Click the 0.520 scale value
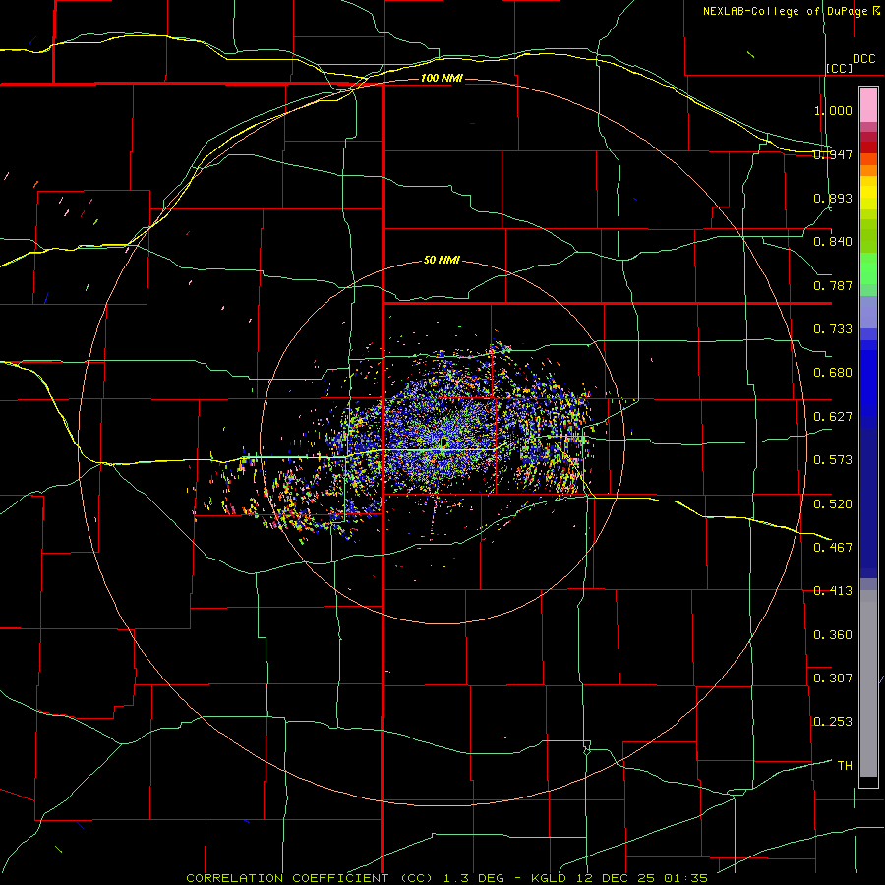885x885 pixels. click(833, 504)
